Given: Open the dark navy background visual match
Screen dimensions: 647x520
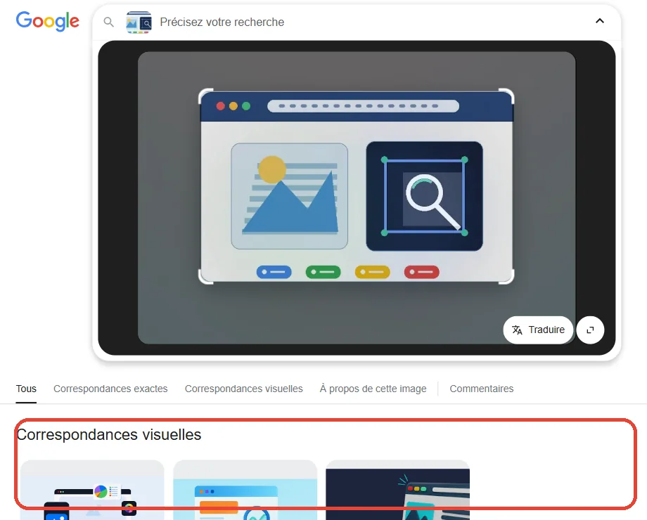Looking at the screenshot, I should click(398, 490).
